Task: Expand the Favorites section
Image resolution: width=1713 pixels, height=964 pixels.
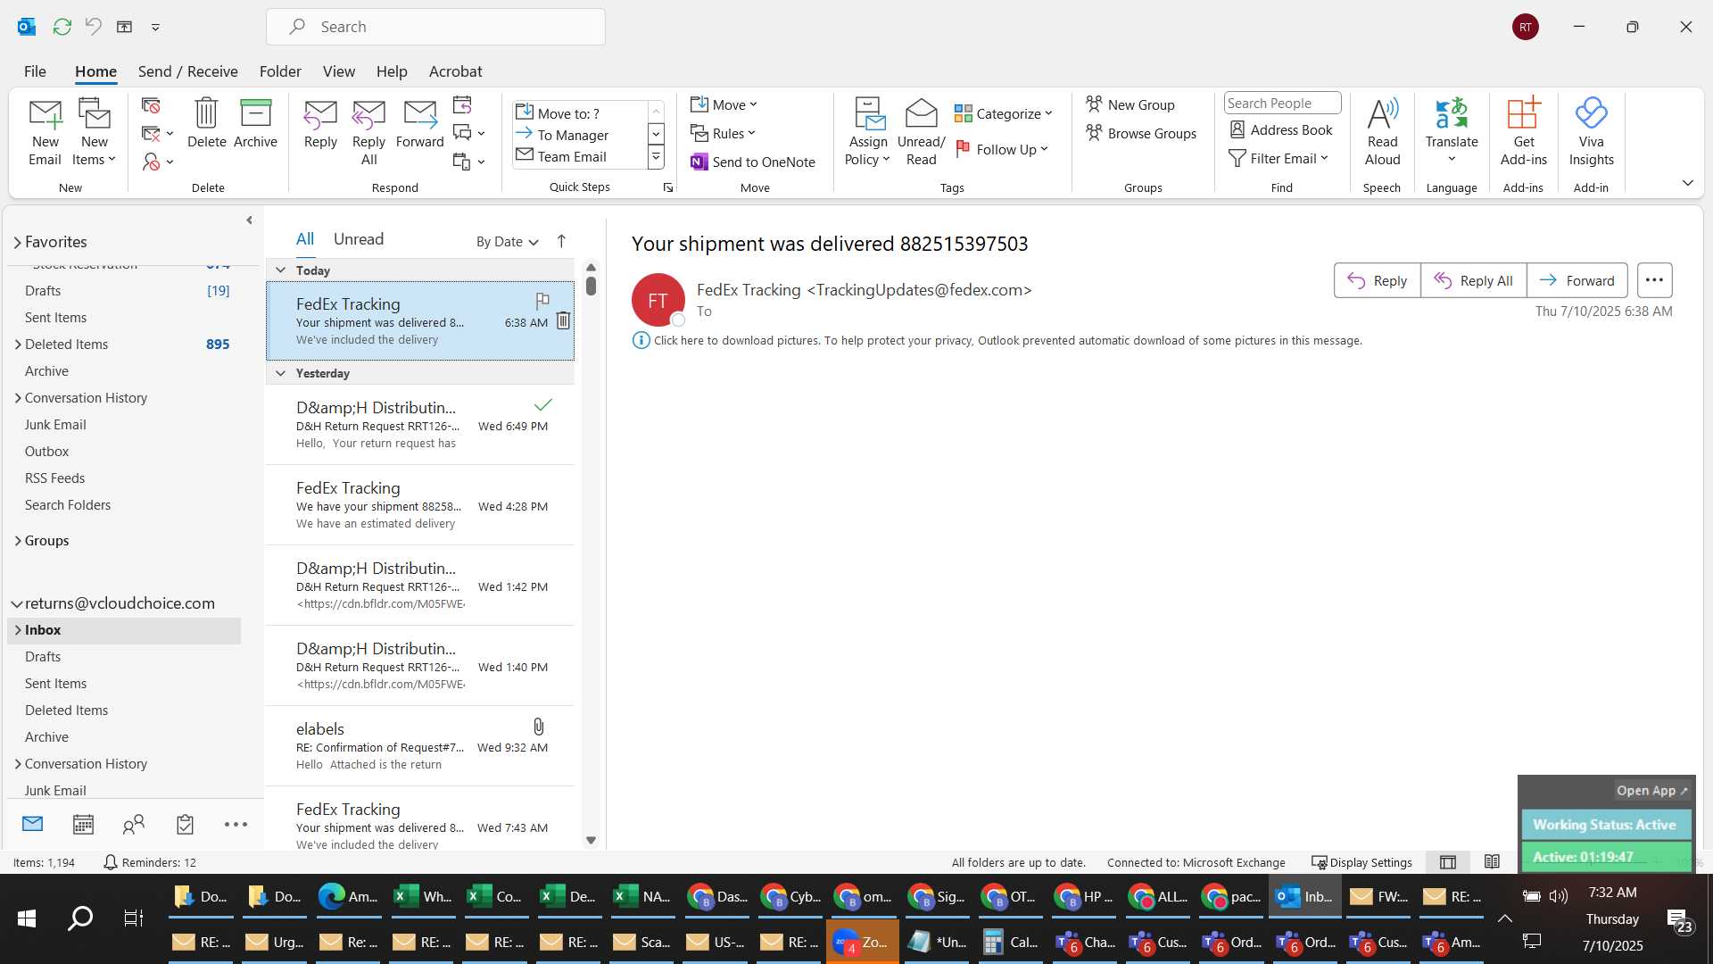Action: [x=17, y=242]
